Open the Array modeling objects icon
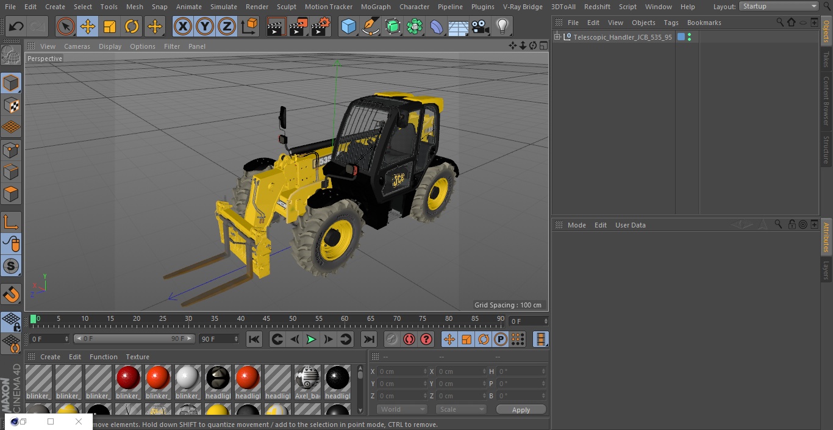833x430 pixels. (x=415, y=26)
